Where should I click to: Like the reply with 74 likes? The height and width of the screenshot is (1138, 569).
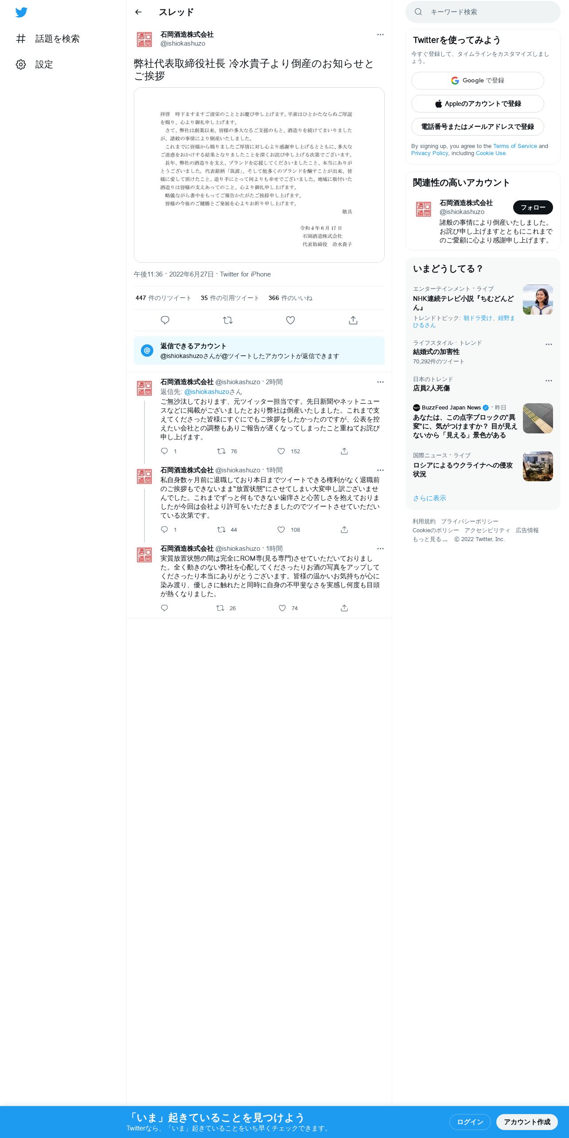[282, 608]
